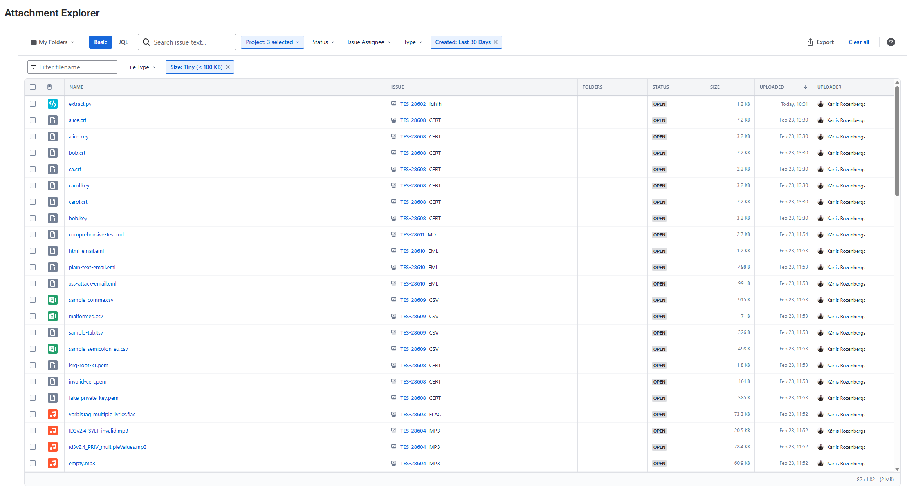
Task: Click the spreadsheet icon for sample-comma.csv
Action: 53,300
